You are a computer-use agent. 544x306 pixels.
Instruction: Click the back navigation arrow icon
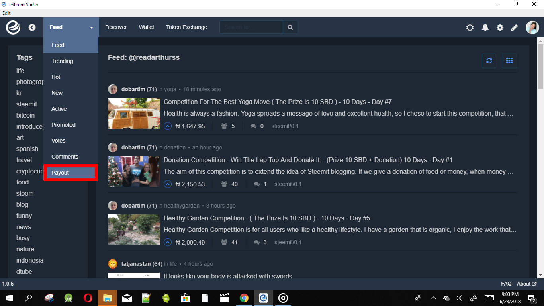pos(32,27)
